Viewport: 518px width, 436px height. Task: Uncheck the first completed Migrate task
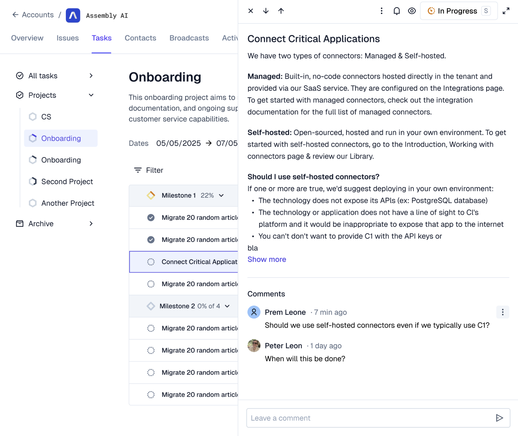[151, 217]
